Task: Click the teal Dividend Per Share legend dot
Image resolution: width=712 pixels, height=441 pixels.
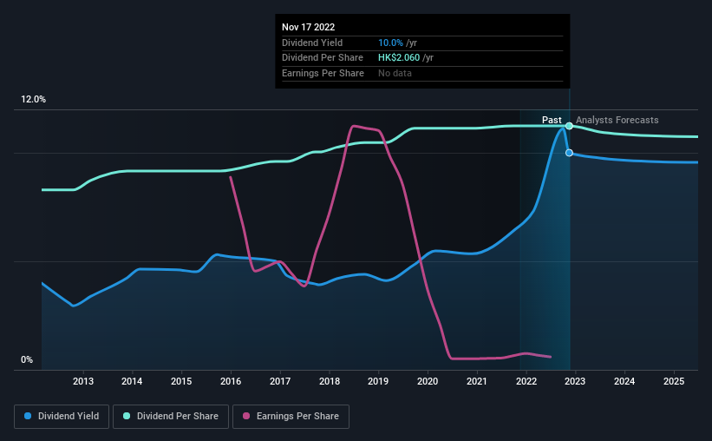Action: click(127, 416)
